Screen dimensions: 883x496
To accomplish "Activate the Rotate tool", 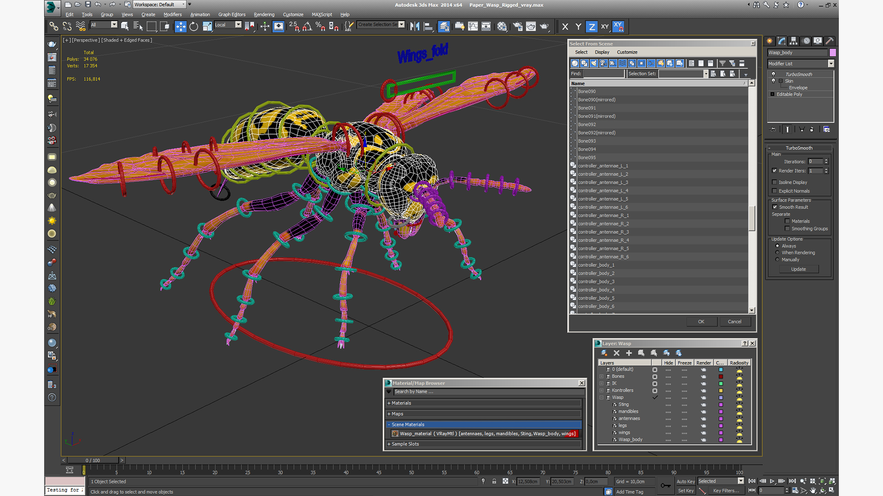I will pos(194,27).
